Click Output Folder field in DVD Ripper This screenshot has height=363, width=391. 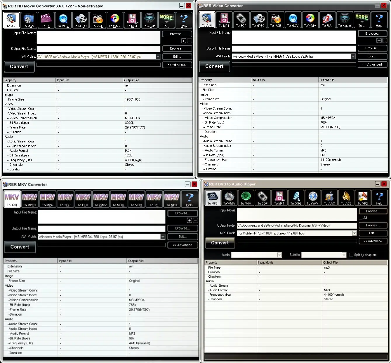297,225
